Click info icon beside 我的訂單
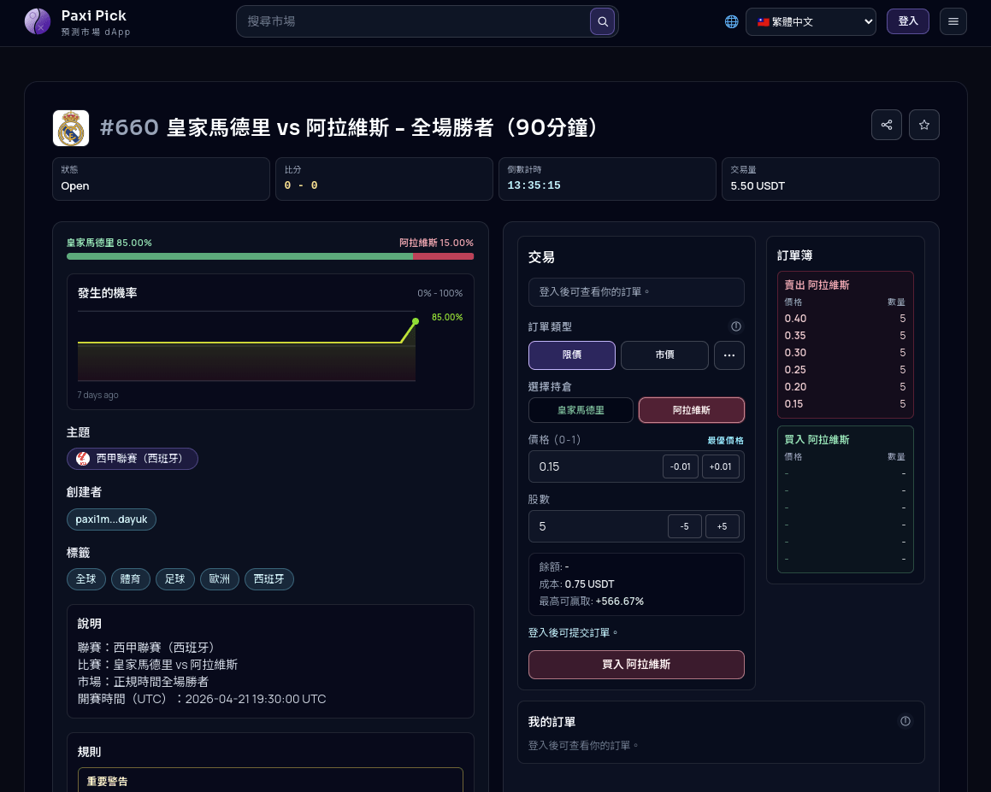 click(x=905, y=721)
